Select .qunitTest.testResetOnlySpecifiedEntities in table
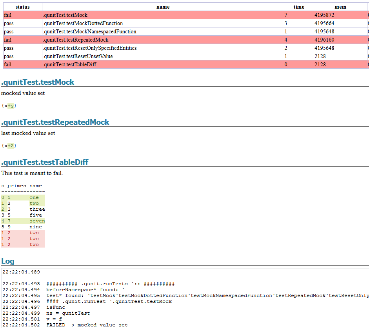This screenshot has height=328, width=369. tap(90, 48)
